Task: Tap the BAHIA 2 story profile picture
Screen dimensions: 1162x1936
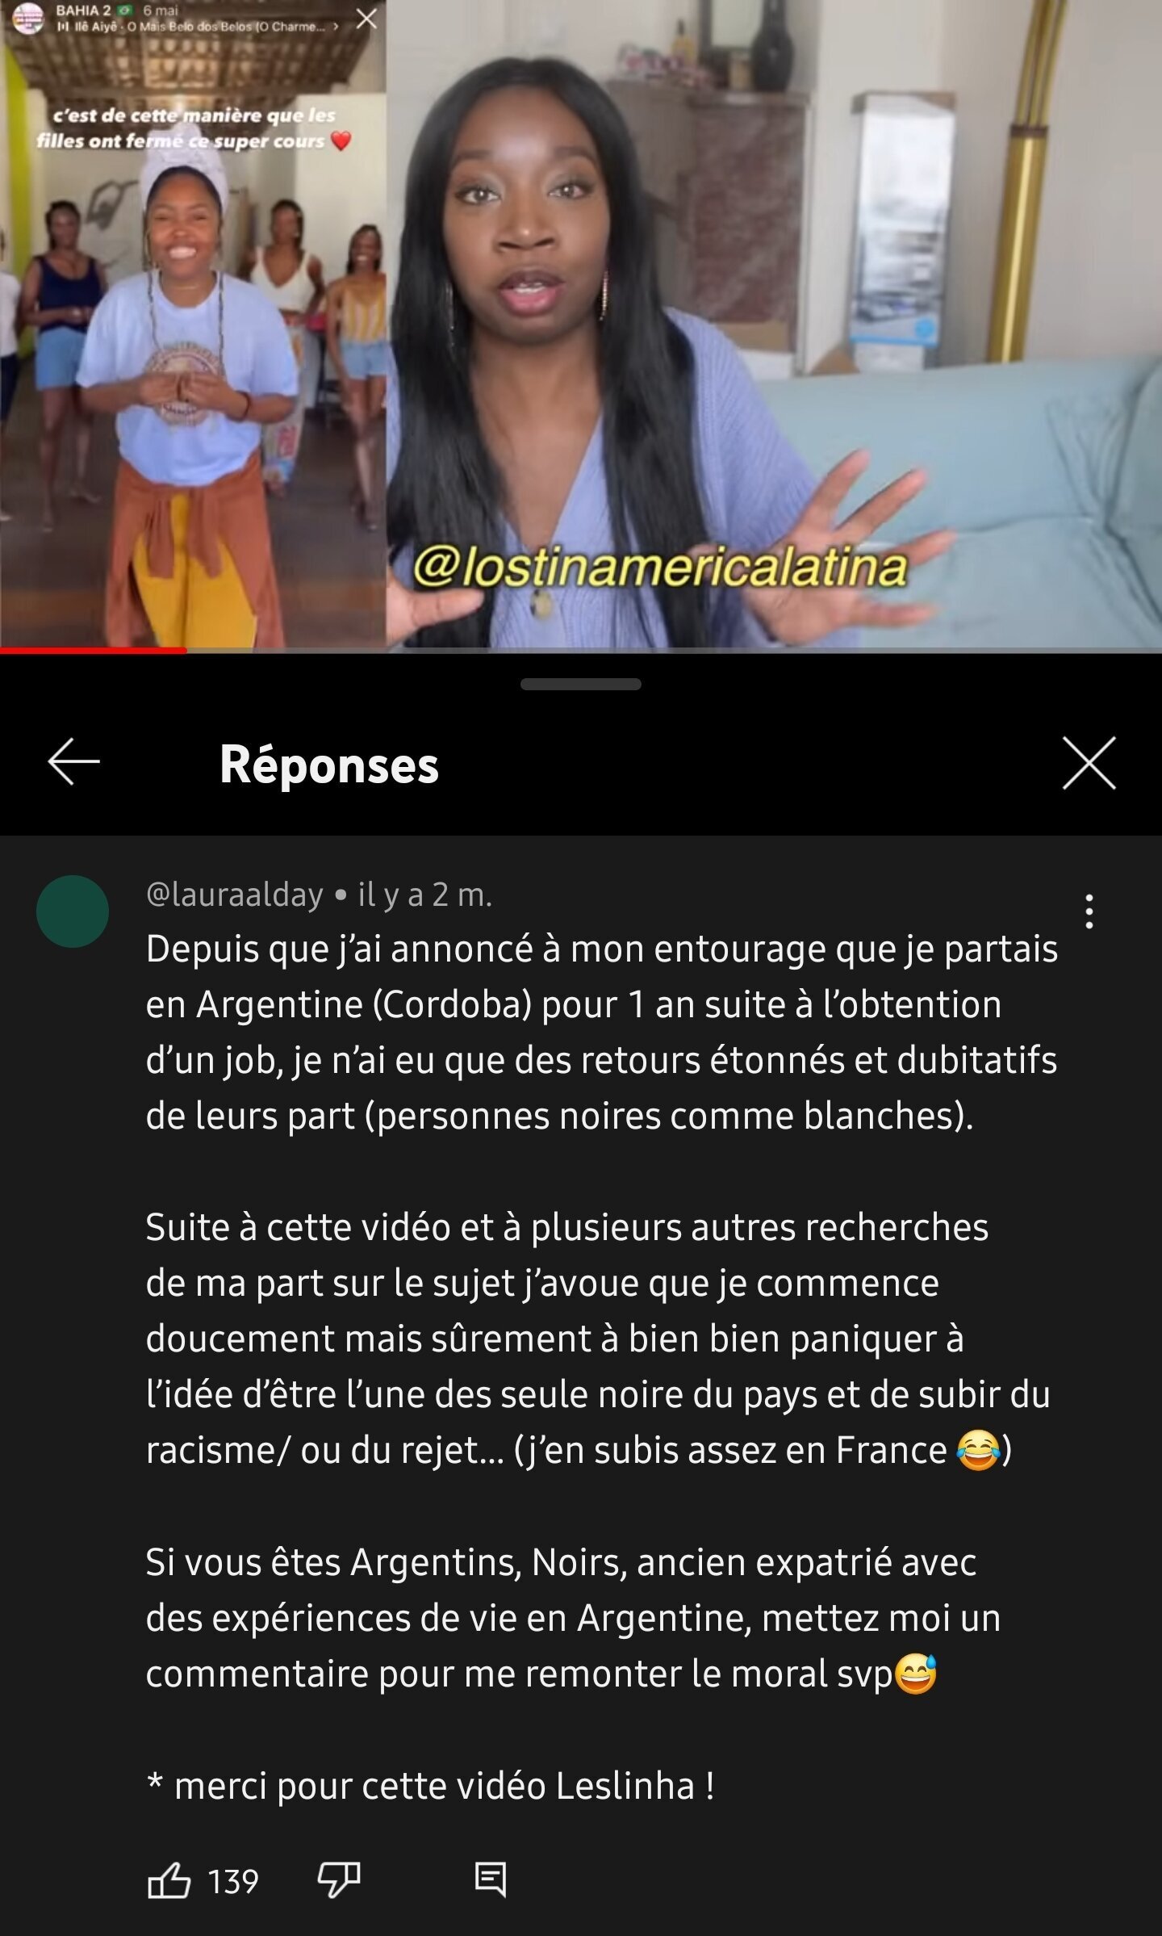Action: point(28,18)
